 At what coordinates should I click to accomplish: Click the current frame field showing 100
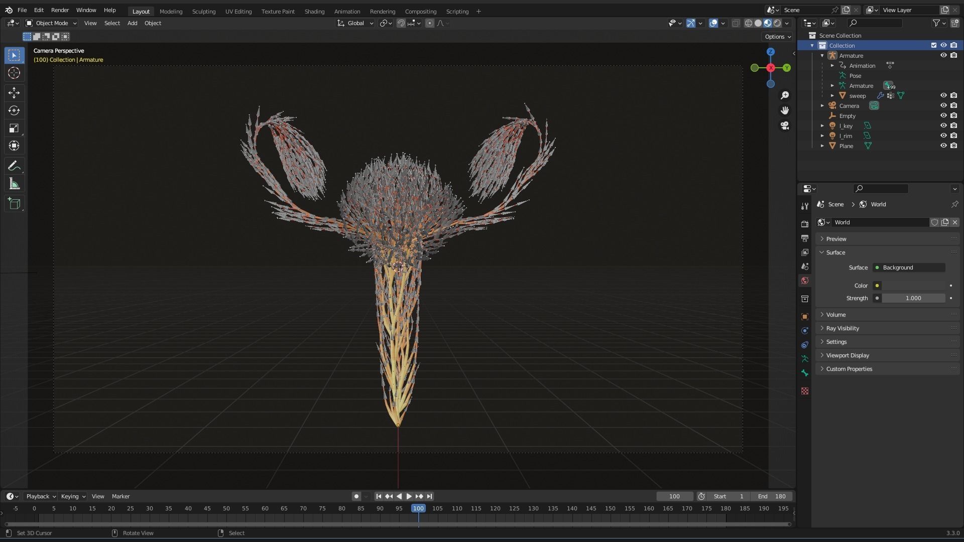[674, 496]
